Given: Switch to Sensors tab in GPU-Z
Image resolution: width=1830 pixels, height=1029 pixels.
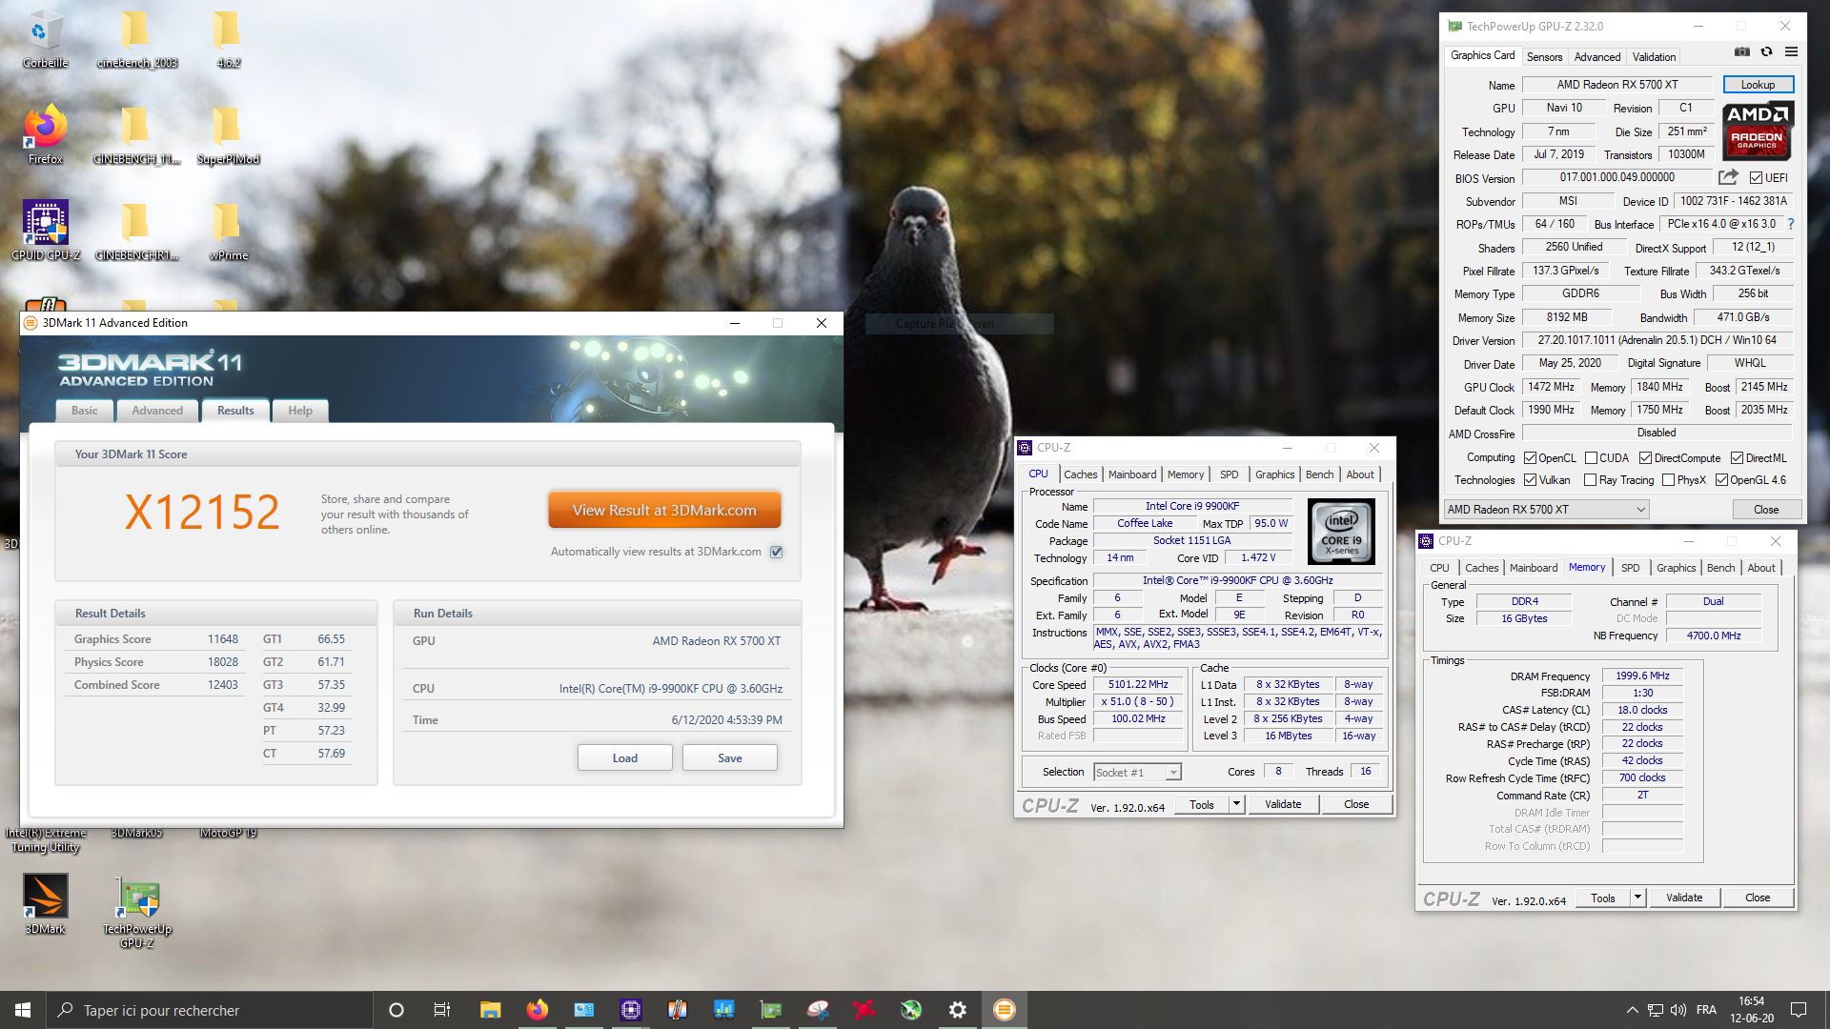Looking at the screenshot, I should (x=1544, y=57).
